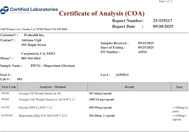Select lot number A25F013
This screenshot has height=132, width=189.
click(x=122, y=75)
